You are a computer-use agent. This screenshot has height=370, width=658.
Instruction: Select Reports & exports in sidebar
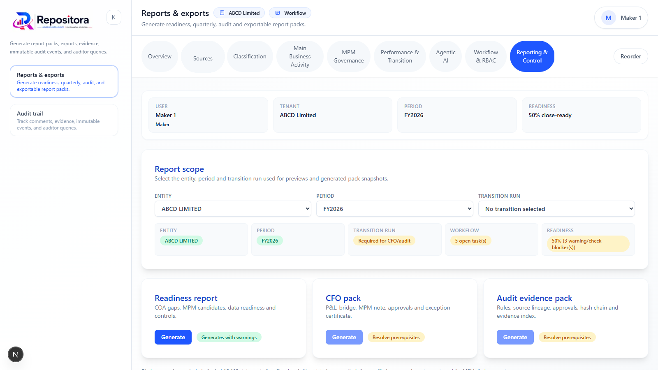coord(64,81)
